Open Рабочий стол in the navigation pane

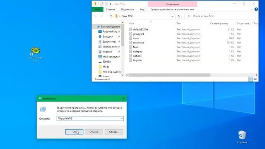110,31
